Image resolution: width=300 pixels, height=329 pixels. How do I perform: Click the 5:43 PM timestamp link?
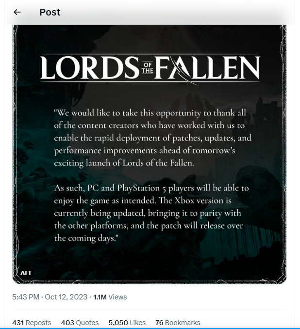26,297
